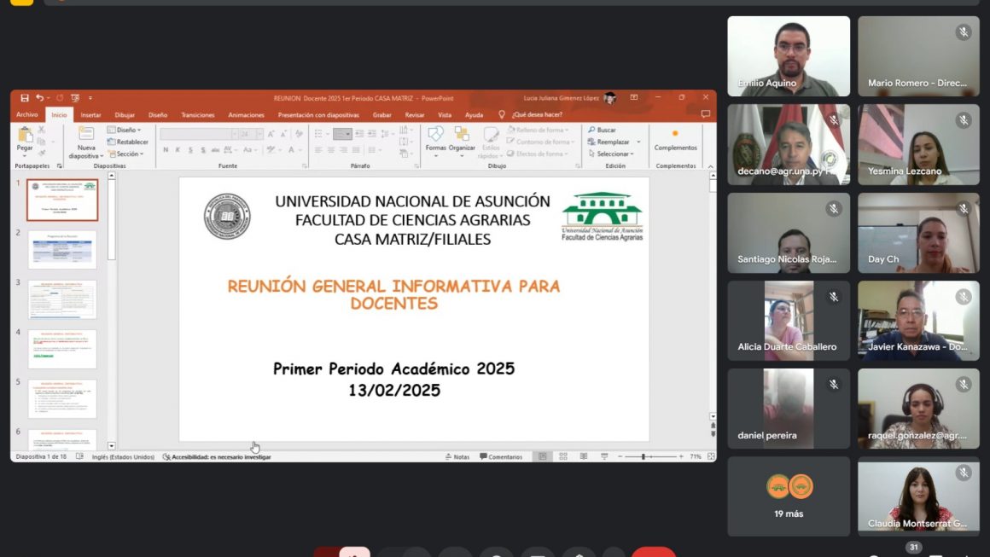Click the Save icon in the title bar
This screenshot has width=990, height=557.
tap(25, 98)
